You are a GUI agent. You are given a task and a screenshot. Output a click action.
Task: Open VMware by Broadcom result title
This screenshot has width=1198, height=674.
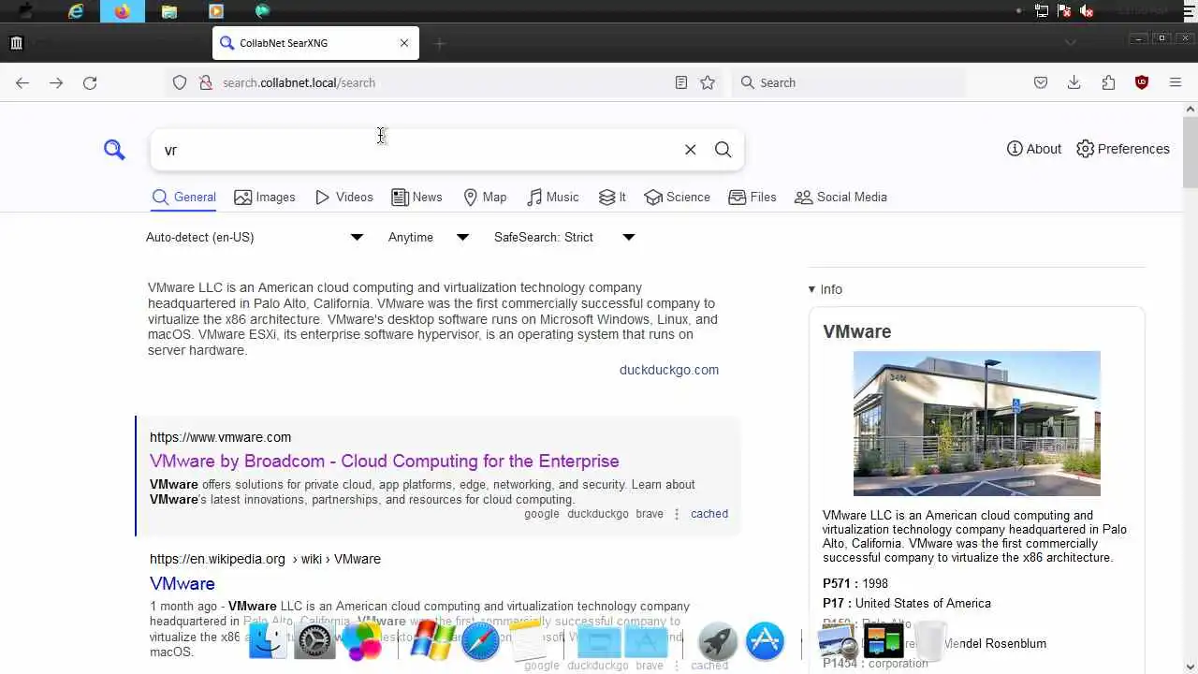385,462
